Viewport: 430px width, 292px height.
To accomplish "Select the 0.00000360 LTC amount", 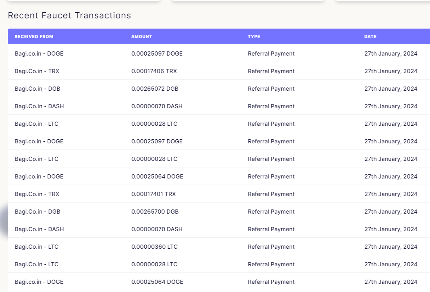I will pos(155,247).
